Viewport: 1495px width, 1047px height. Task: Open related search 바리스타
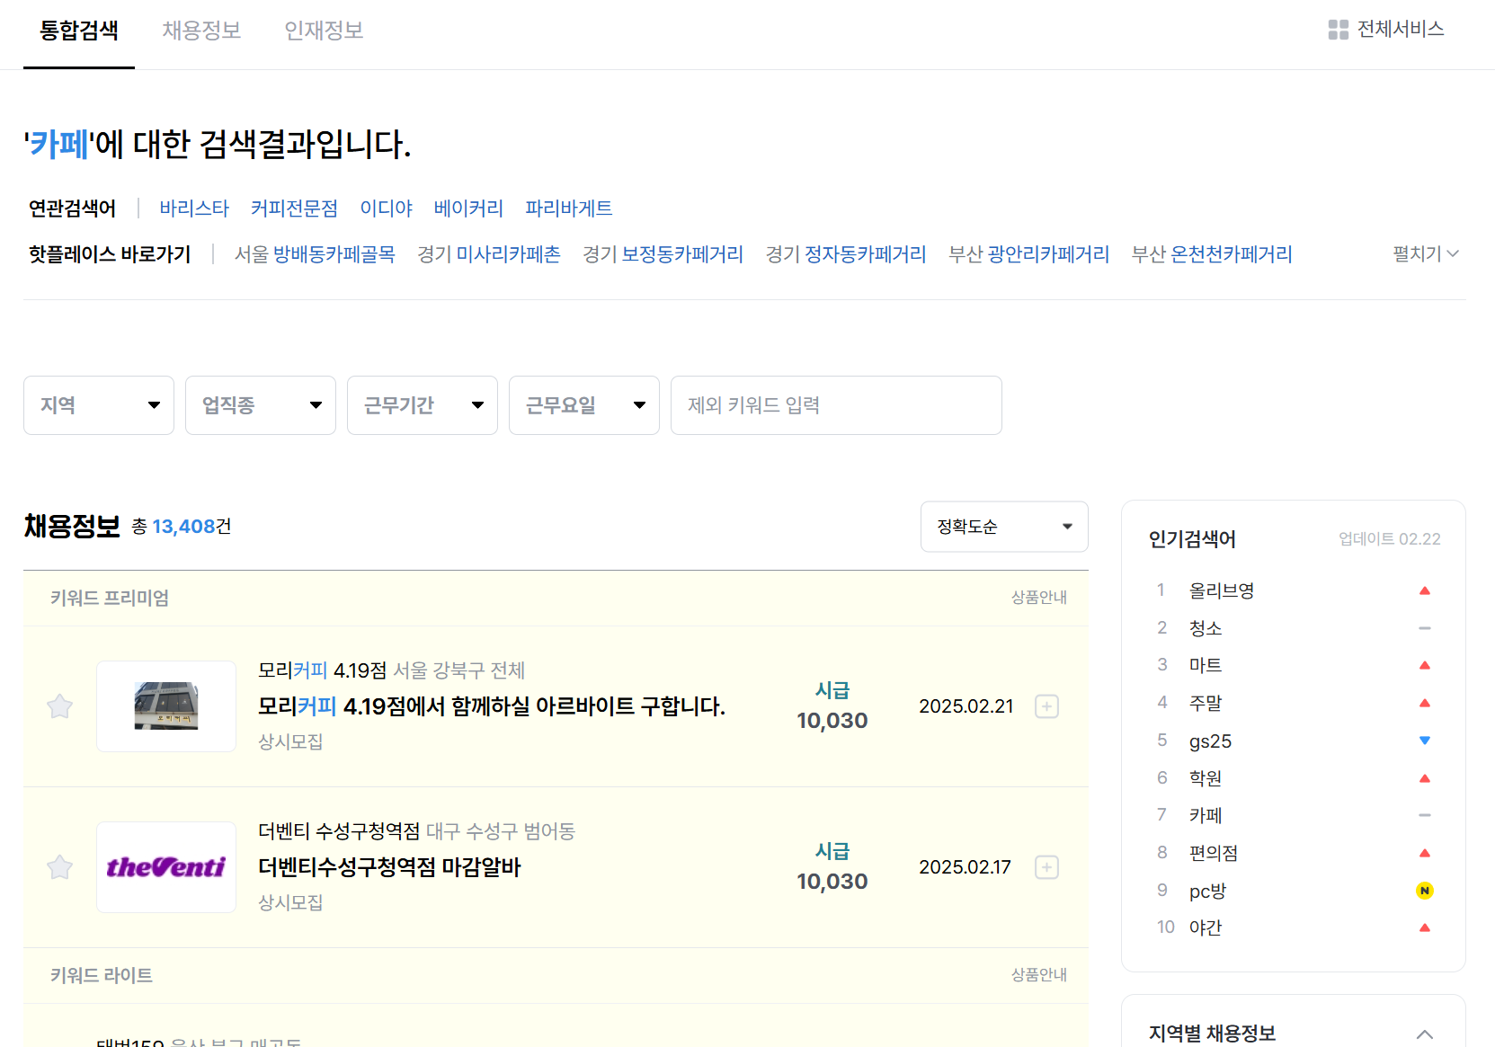pyautogui.click(x=194, y=209)
